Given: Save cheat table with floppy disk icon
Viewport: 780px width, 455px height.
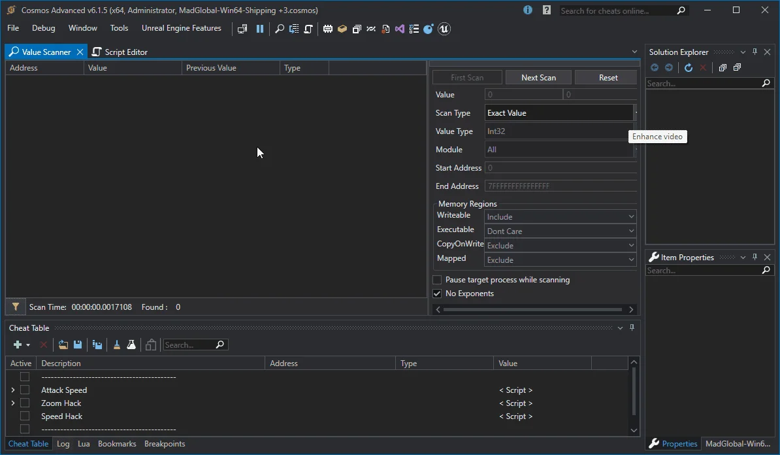Looking at the screenshot, I should click(78, 345).
